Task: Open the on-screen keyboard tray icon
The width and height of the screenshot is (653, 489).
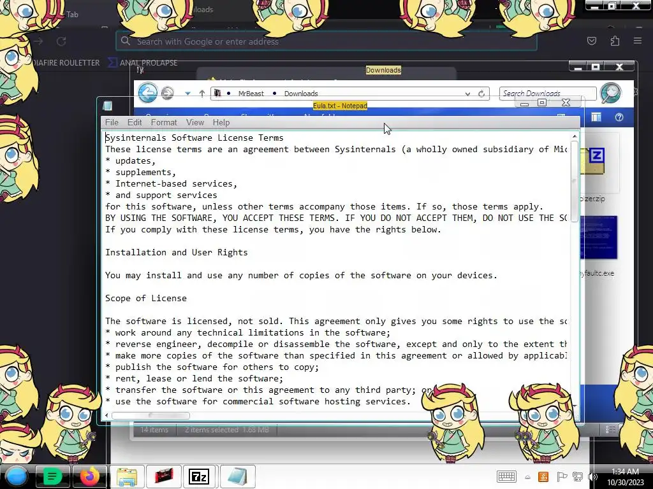Action: click(x=506, y=476)
